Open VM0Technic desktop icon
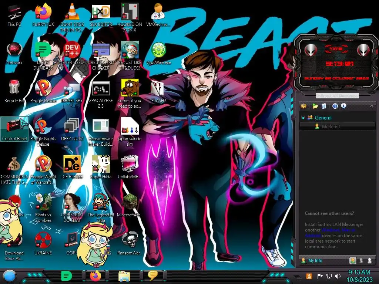The image size is (379, 284). click(x=158, y=15)
